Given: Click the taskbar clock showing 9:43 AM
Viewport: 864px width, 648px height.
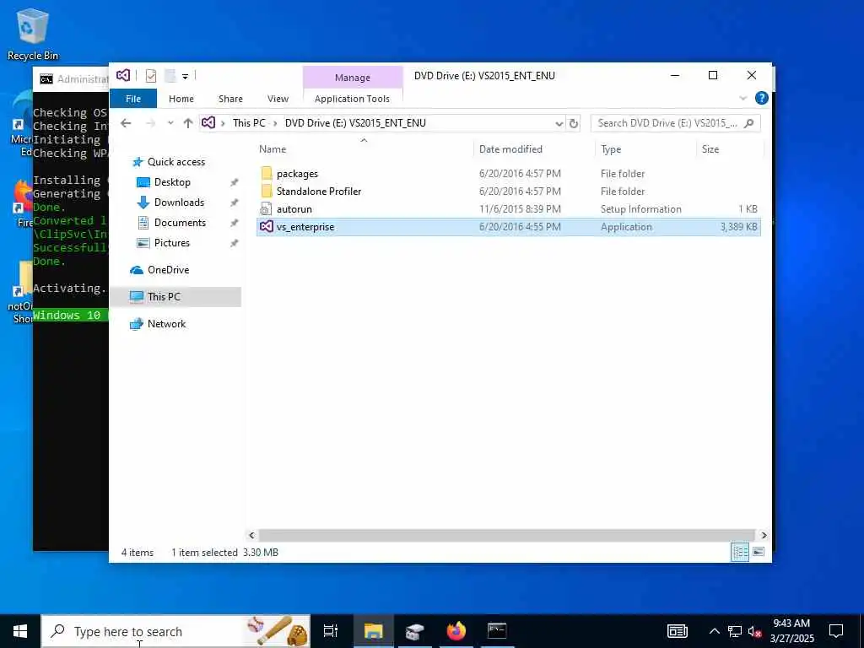Looking at the screenshot, I should pos(791,631).
